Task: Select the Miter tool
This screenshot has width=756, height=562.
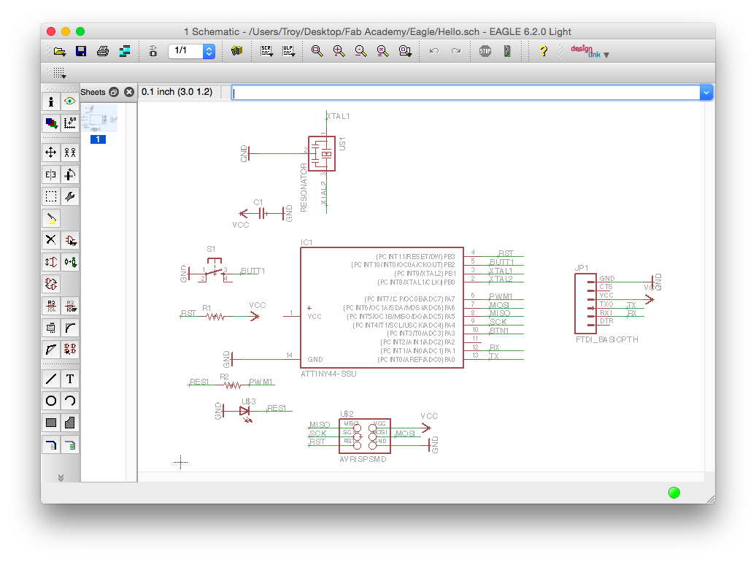Action: 70,328
